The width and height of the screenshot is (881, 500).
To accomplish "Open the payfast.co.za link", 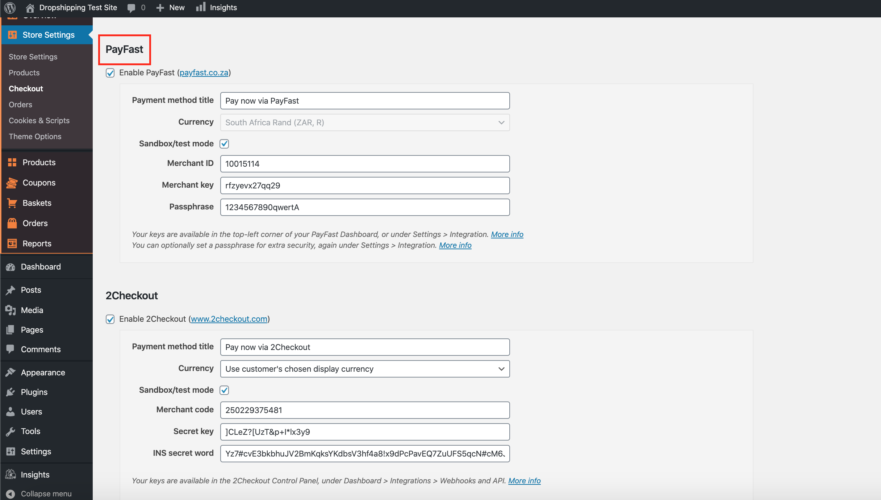I will [x=204, y=73].
